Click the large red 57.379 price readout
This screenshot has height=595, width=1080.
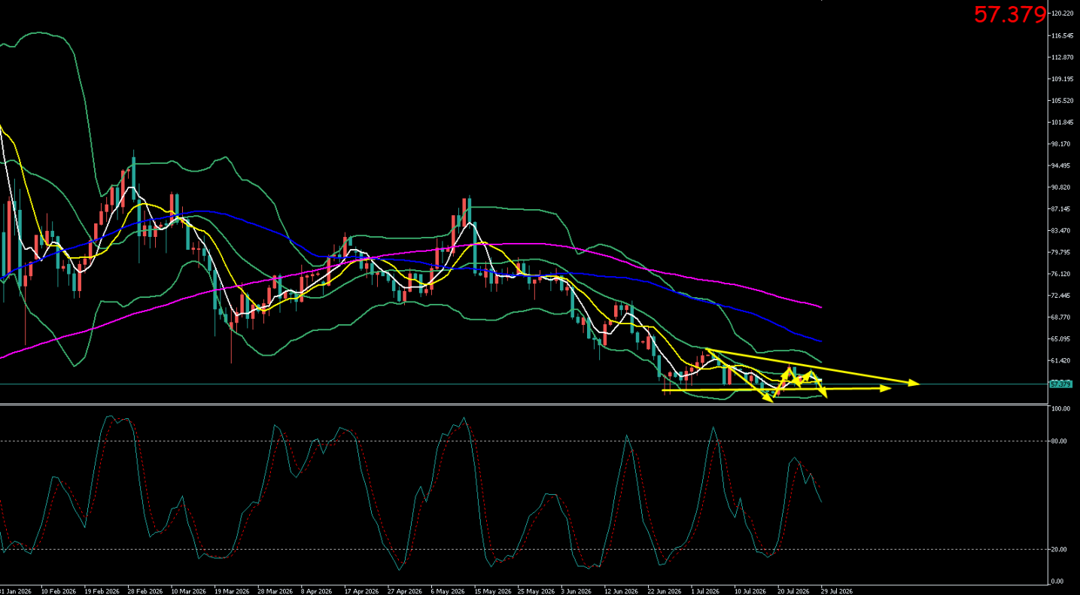point(1010,14)
